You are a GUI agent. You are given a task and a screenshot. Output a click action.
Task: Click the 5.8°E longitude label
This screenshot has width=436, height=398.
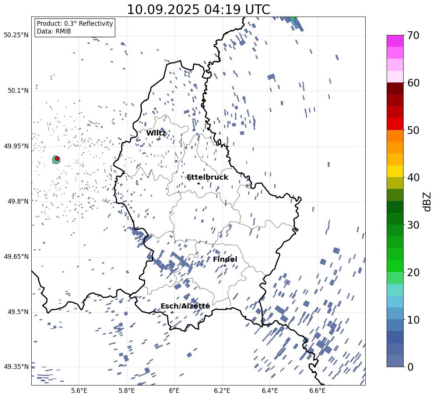(x=127, y=391)
